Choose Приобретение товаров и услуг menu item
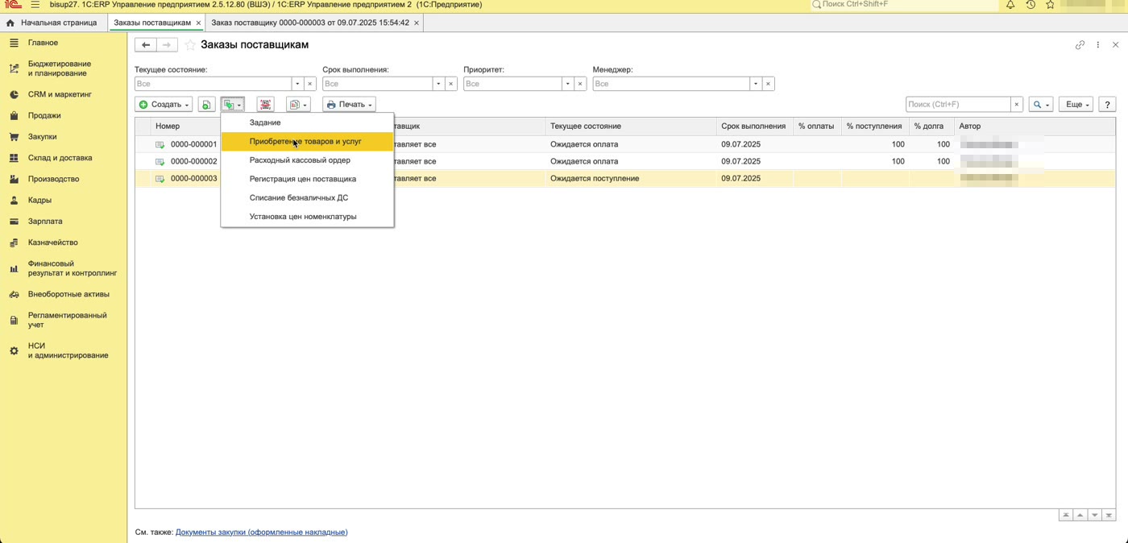 click(307, 142)
